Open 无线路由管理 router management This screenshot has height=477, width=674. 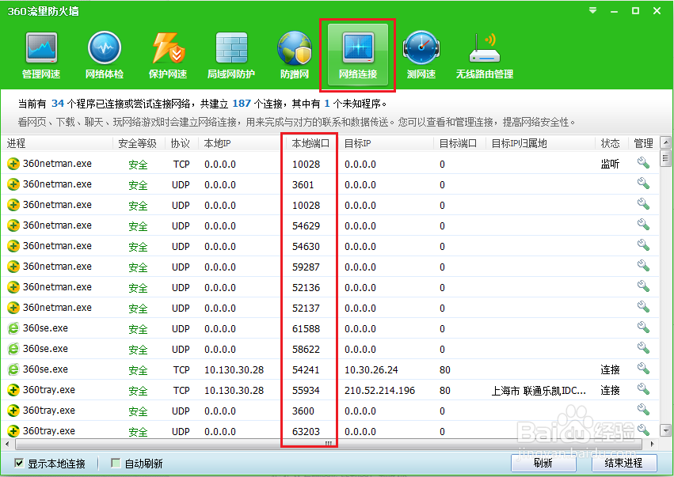(485, 55)
